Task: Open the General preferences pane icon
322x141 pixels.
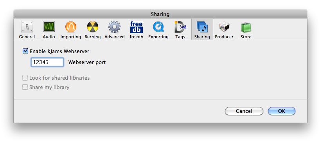Action: 27,27
